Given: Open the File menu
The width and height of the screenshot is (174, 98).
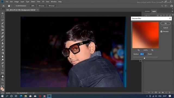Looking at the screenshot, I should (x=7, y=2).
